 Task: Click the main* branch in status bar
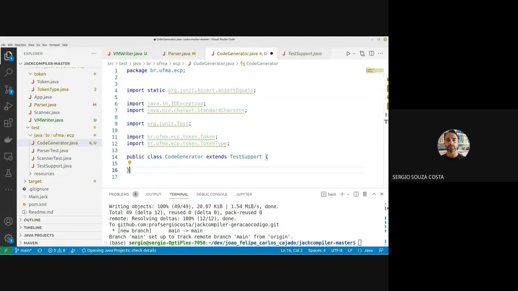(23, 250)
